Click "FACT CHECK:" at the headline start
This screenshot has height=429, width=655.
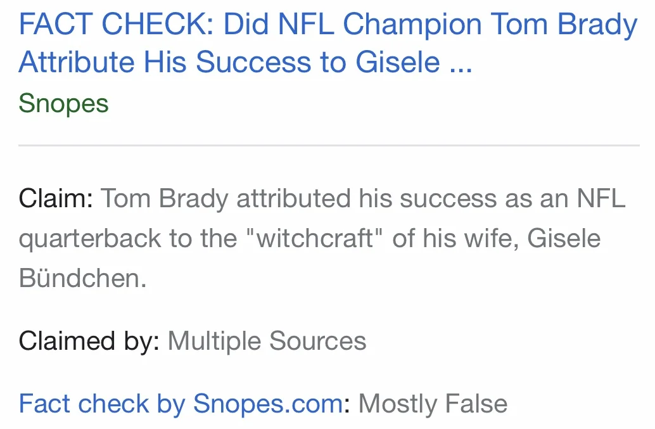click(x=117, y=24)
